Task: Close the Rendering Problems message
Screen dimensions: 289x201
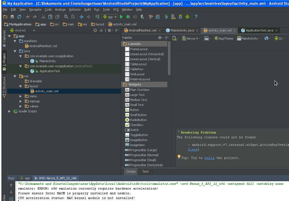Action: click(x=178, y=132)
